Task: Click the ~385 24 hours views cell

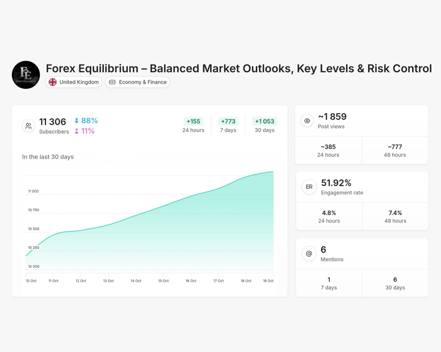Action: tap(328, 150)
